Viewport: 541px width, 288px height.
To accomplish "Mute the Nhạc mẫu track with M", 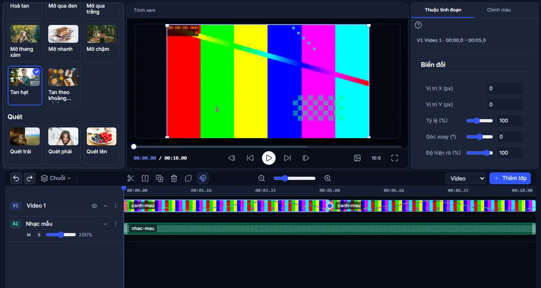I will (x=29, y=235).
